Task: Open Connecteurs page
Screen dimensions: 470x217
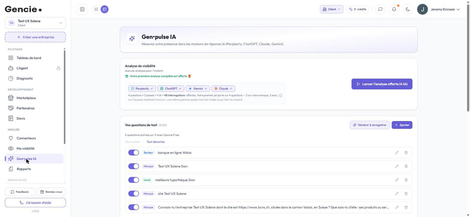Action: coord(34,138)
